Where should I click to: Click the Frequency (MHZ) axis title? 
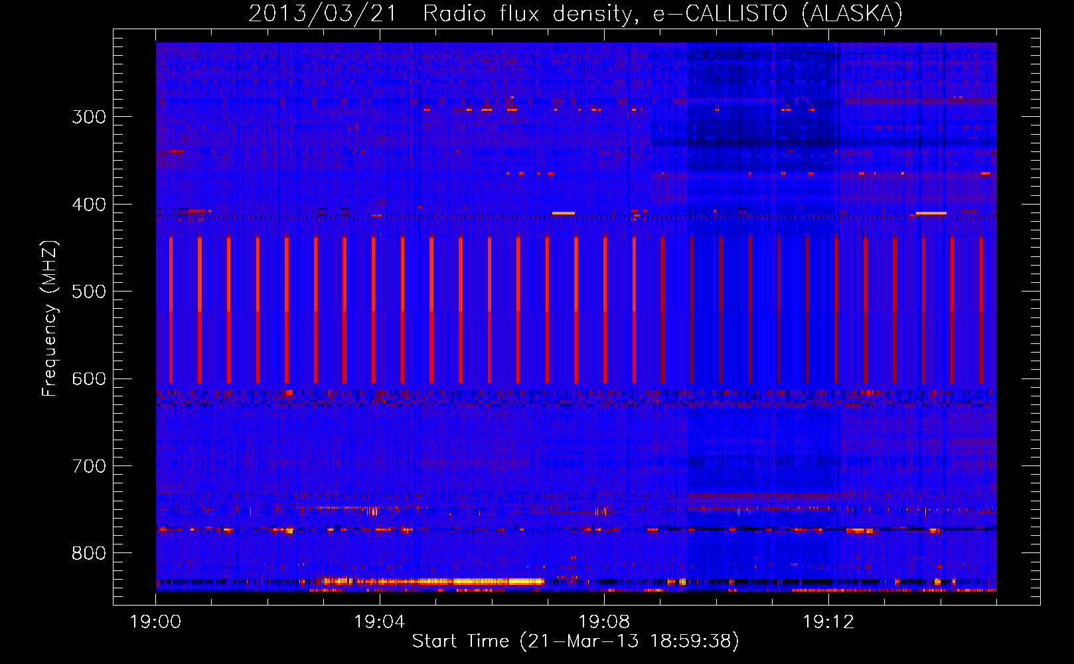point(50,318)
